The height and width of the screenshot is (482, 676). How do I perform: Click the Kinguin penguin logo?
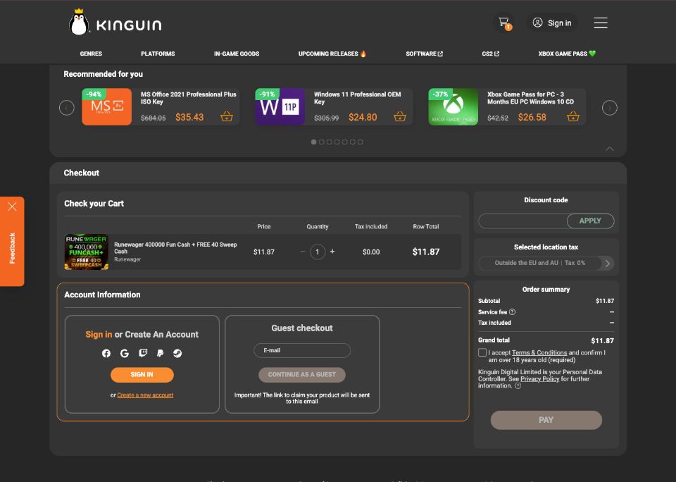[80, 22]
